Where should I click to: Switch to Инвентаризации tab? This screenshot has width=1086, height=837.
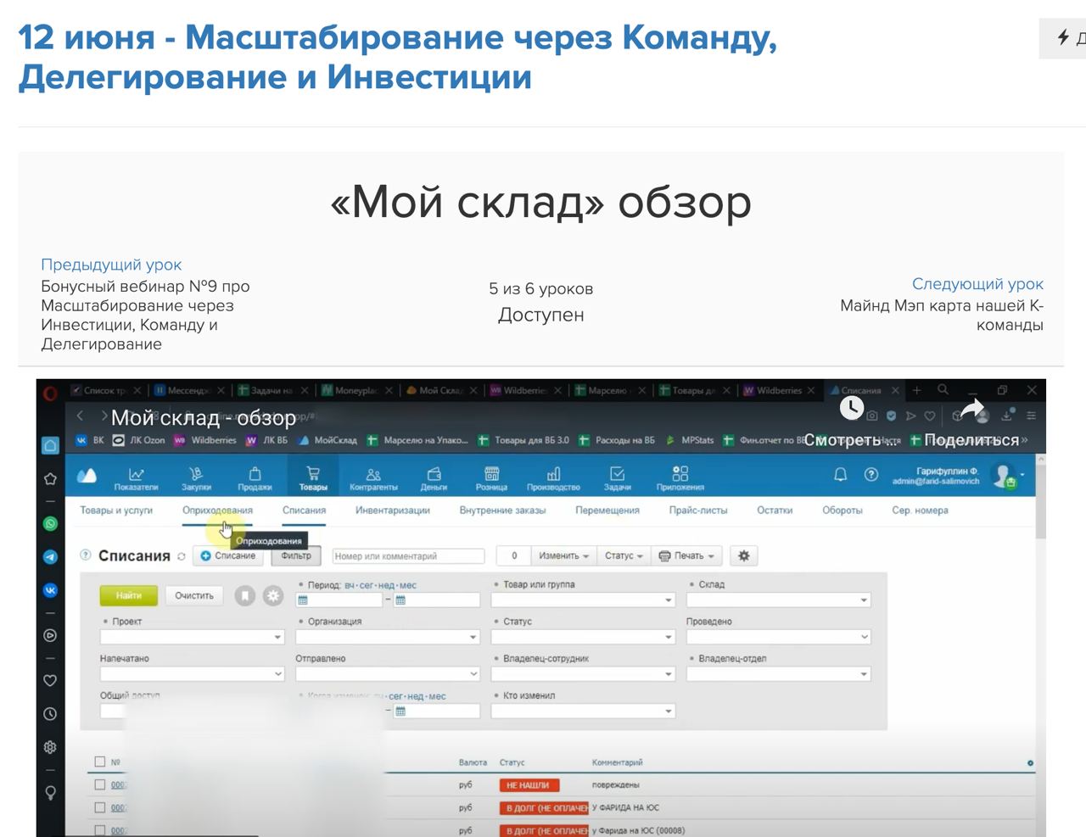(x=393, y=511)
